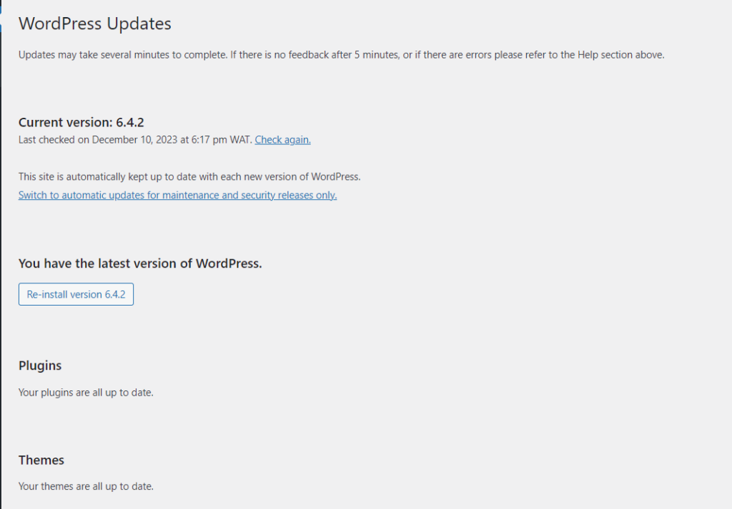Image resolution: width=732 pixels, height=509 pixels.
Task: Click the Plugins section heading
Action: [39, 366]
